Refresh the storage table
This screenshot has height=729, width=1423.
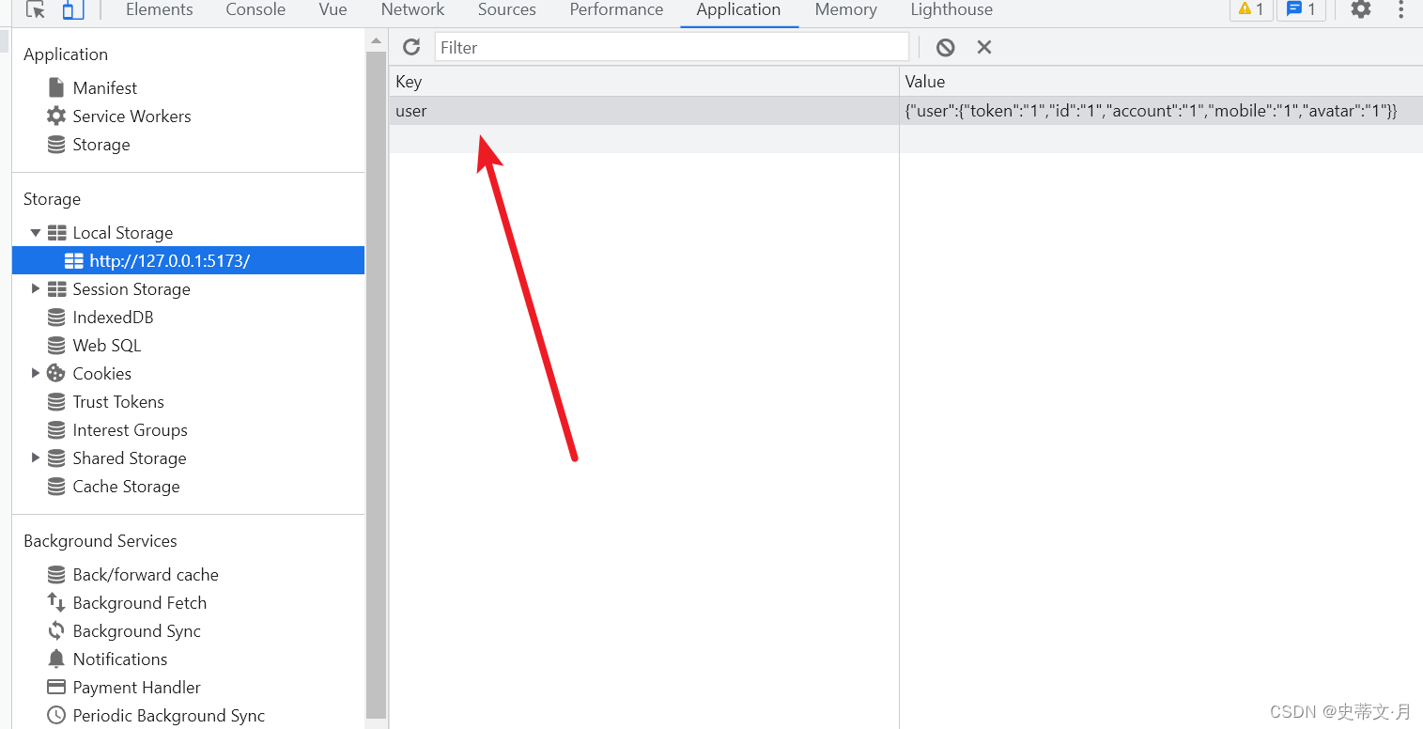coord(411,47)
